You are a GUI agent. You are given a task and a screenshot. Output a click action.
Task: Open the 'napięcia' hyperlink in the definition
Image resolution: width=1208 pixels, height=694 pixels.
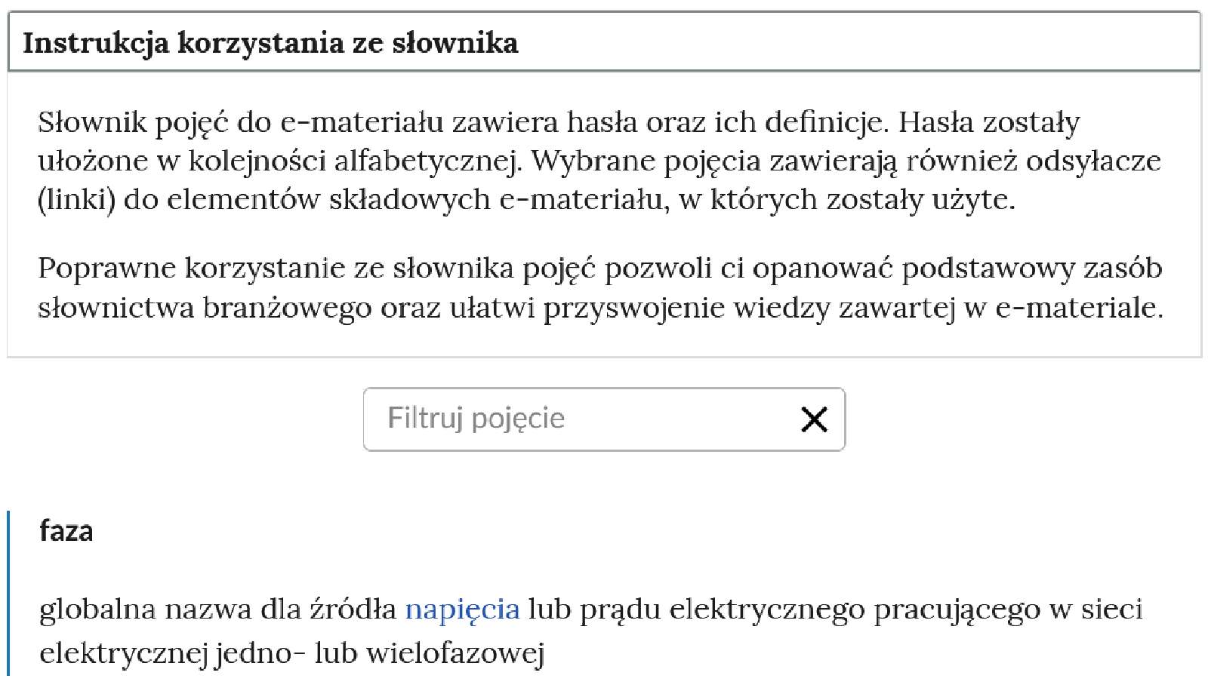(463, 610)
